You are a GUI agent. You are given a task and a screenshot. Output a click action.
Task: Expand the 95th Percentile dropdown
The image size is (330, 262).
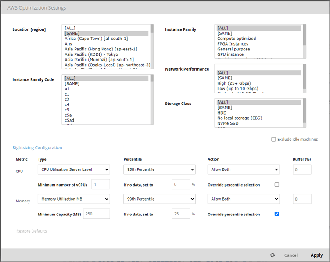click(159, 169)
